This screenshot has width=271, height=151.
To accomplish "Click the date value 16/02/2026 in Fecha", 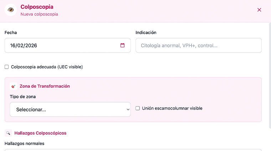I will click(x=24, y=46).
